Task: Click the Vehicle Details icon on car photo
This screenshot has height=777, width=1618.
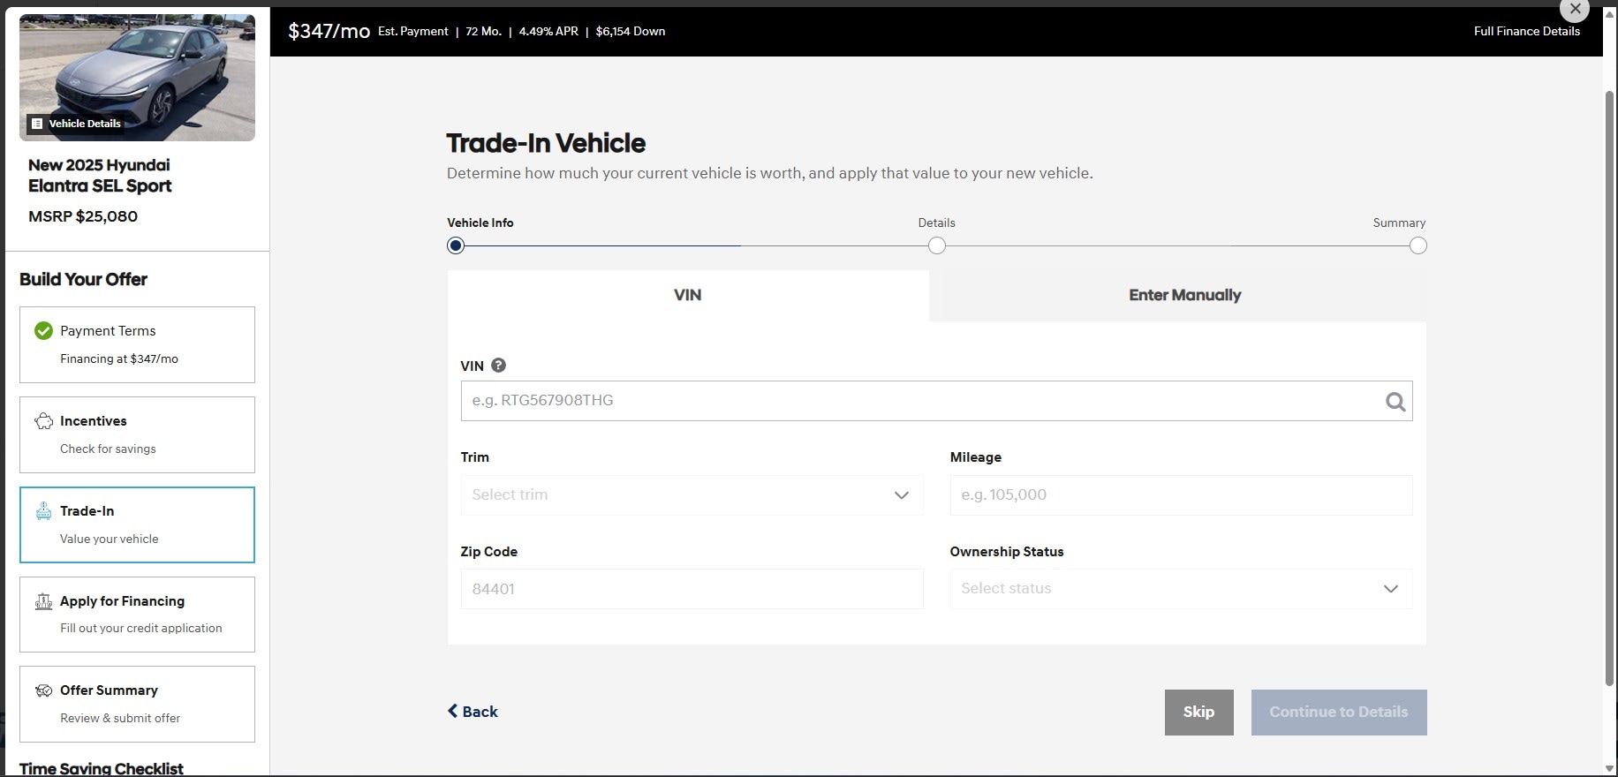Action: [37, 124]
